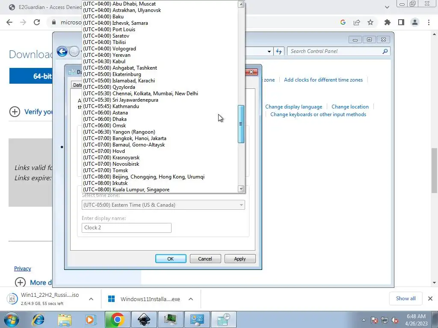Select (UTC+05:45) Kathmandu time zone
The image size is (438, 328).
tap(160, 106)
